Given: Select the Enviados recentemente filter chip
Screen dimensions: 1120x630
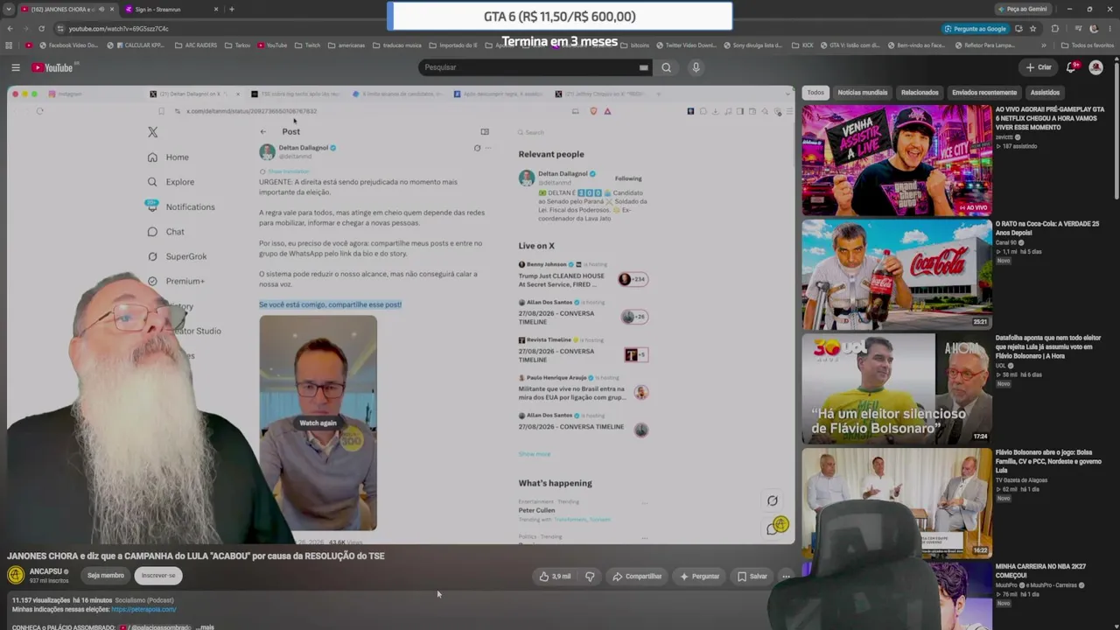Looking at the screenshot, I should tap(984, 93).
